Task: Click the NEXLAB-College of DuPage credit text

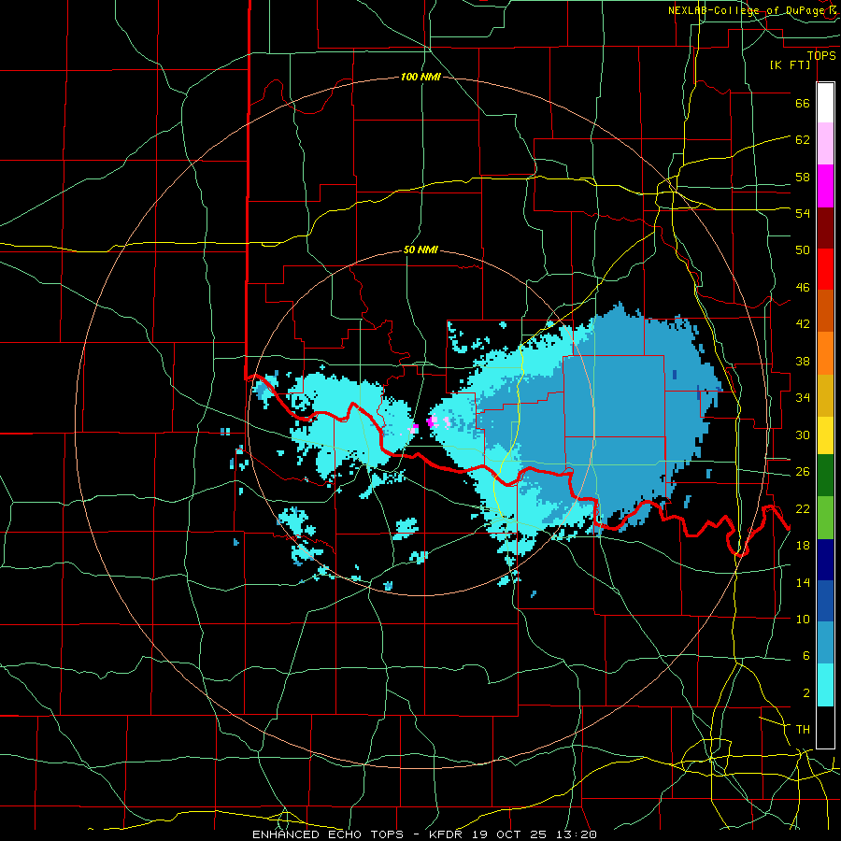Action: tap(751, 10)
